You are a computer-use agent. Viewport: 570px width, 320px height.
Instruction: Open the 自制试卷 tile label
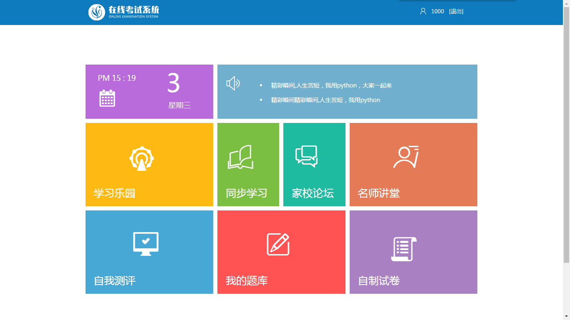click(x=379, y=281)
